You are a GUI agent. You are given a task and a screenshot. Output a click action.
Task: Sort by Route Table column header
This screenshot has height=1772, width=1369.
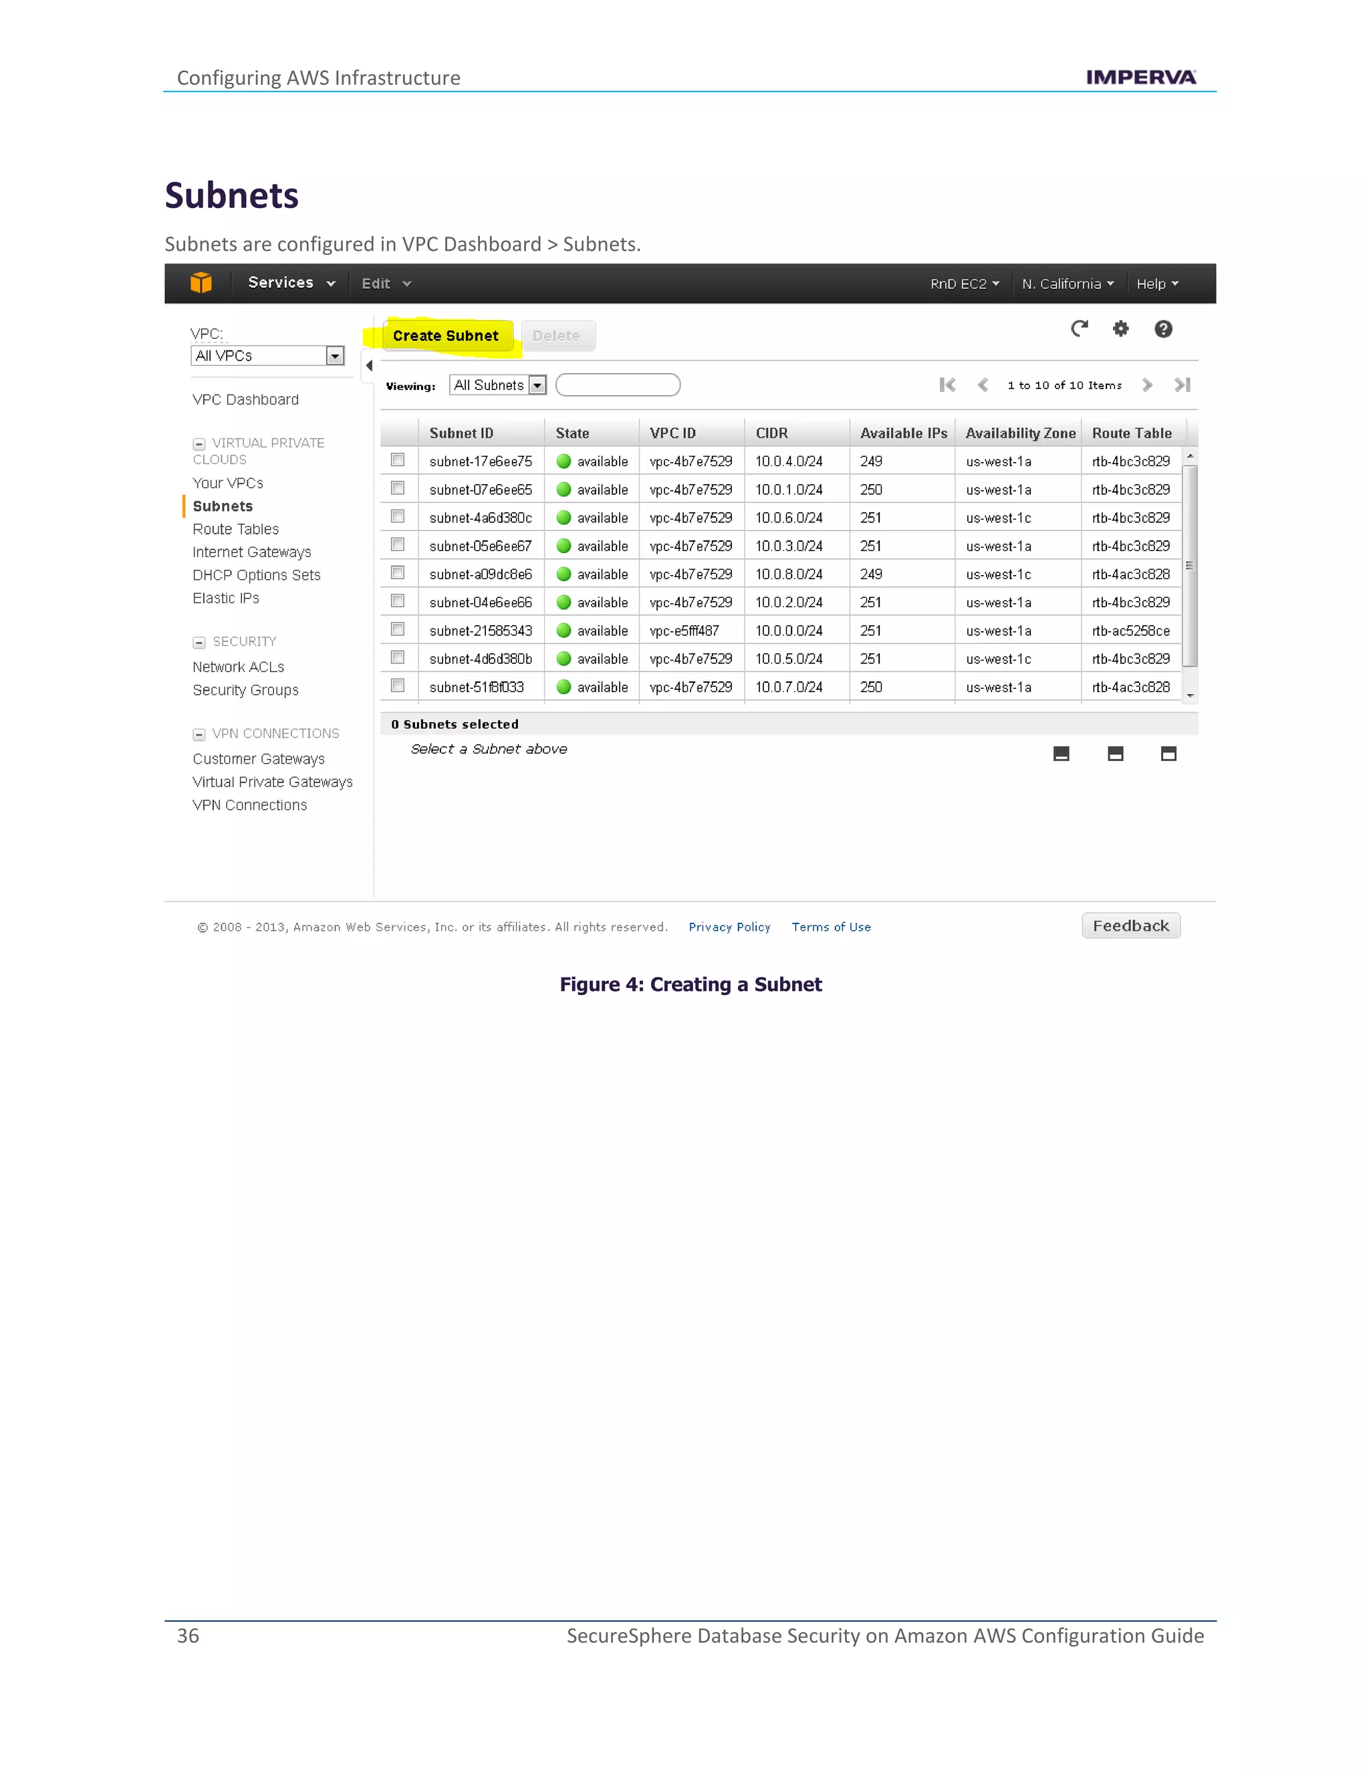tap(1133, 433)
